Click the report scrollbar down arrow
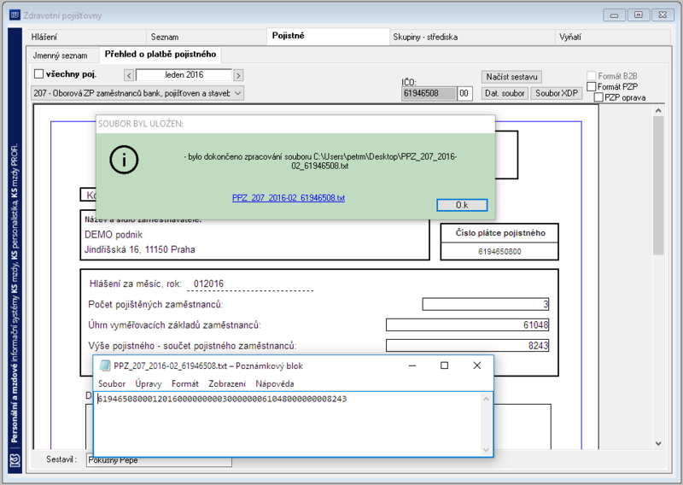 [658, 444]
